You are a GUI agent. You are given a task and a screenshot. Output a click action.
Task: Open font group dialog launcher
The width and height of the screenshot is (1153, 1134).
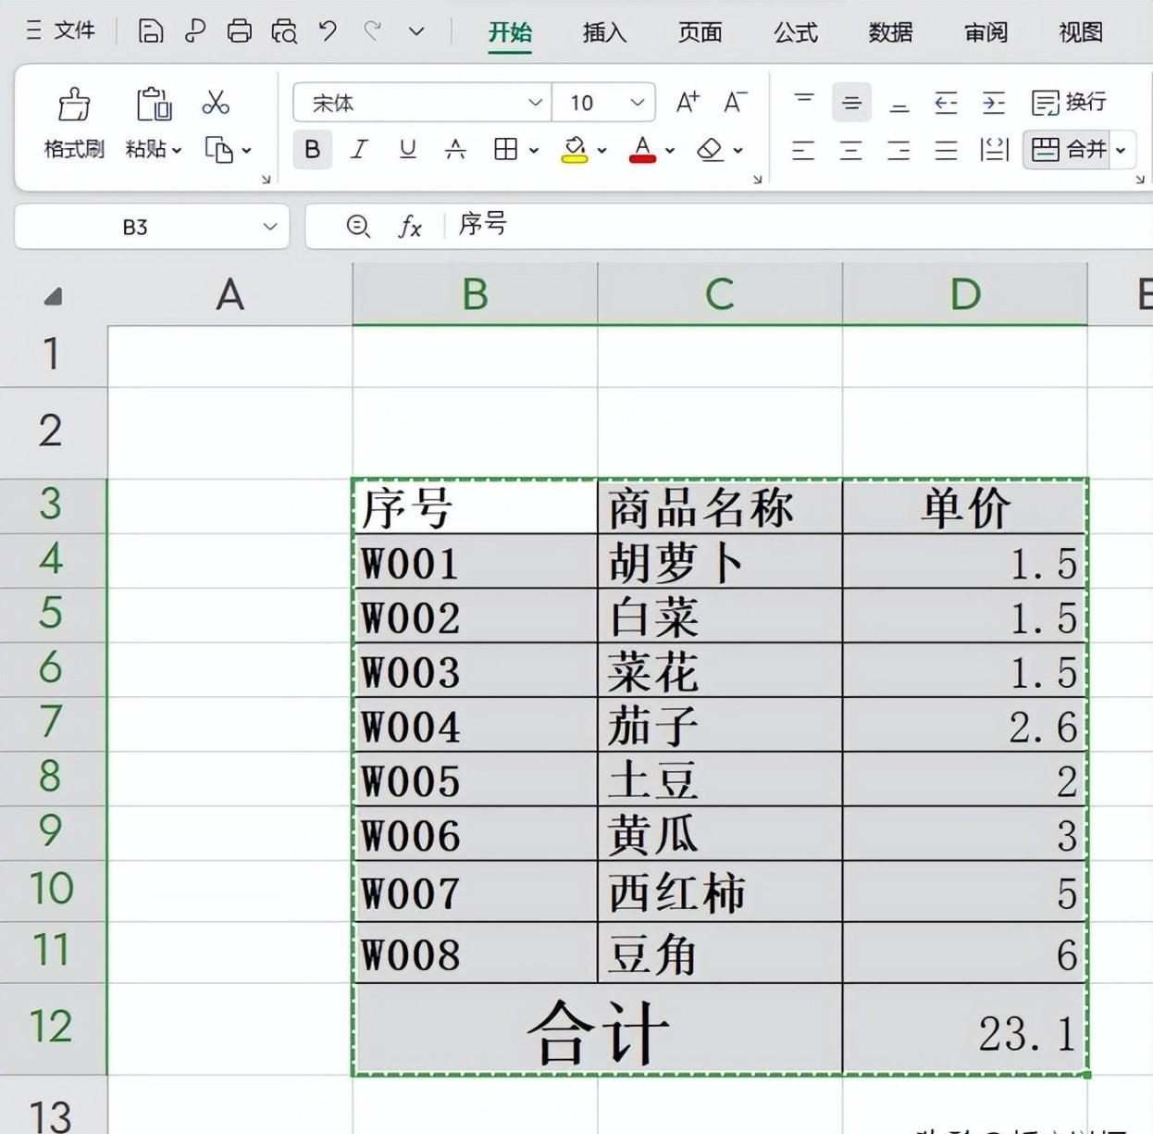tap(757, 179)
